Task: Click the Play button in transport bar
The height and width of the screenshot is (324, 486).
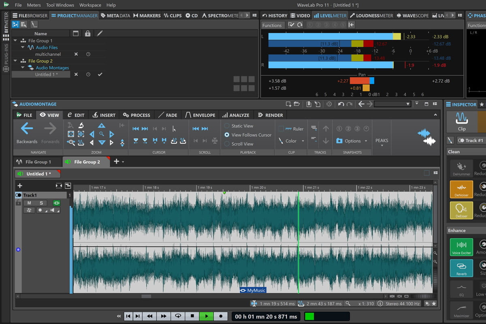Action: [207, 316]
